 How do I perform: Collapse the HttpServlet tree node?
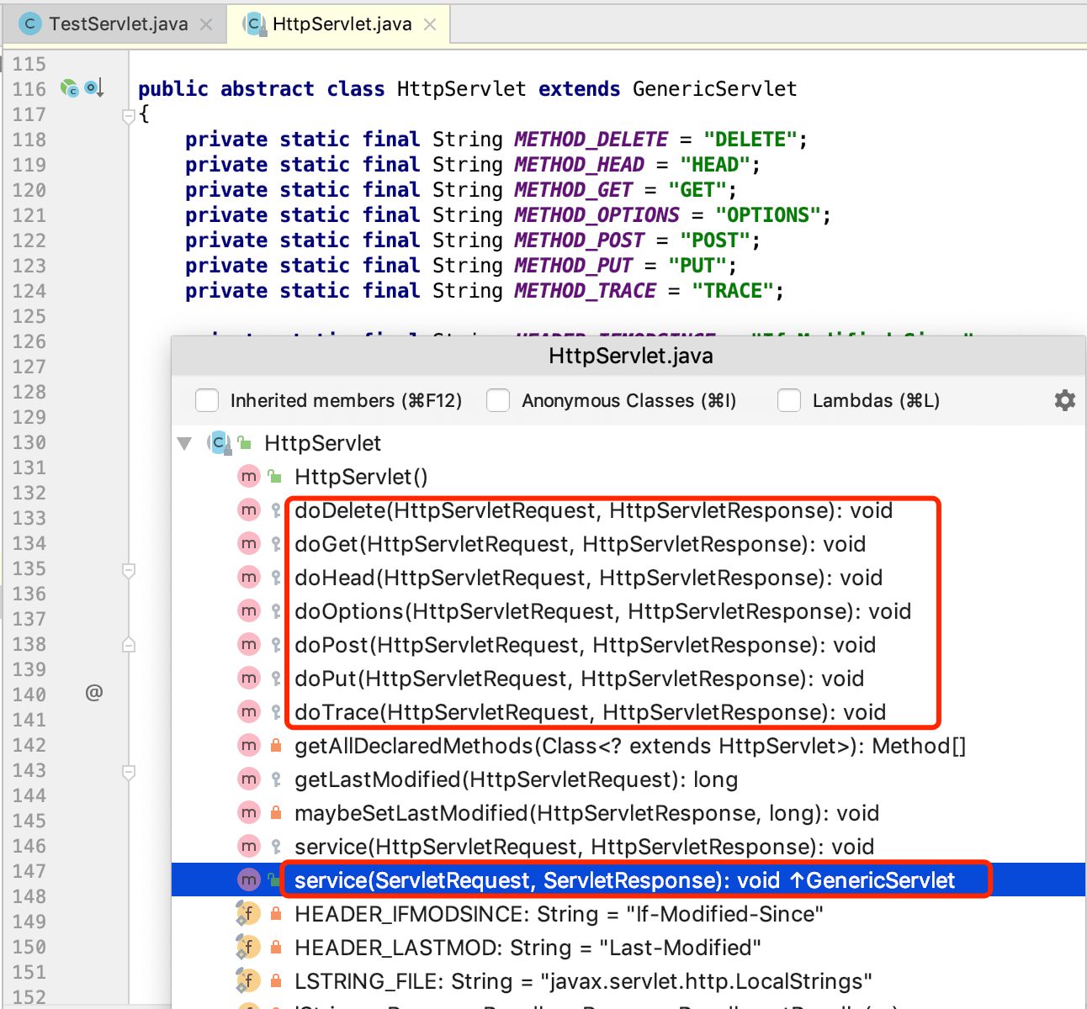pos(183,443)
